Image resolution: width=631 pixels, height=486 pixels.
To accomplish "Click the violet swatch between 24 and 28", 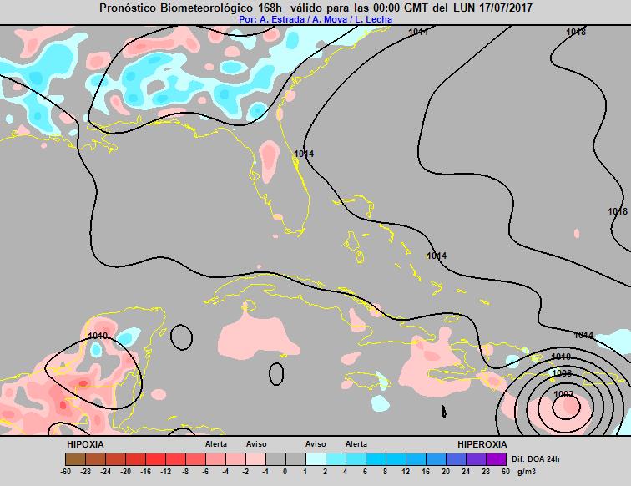I will (476, 459).
